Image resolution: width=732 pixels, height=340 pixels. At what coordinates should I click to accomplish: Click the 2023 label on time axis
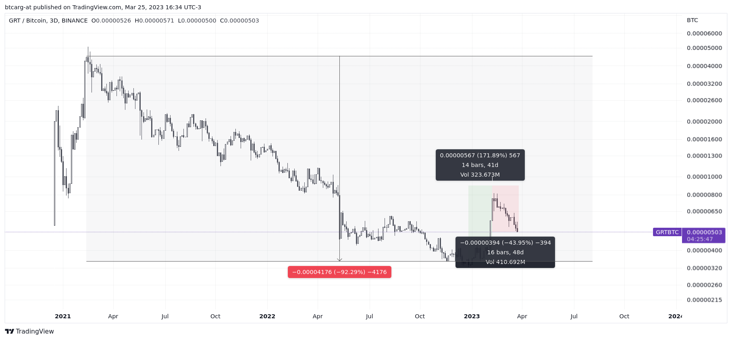472,316
